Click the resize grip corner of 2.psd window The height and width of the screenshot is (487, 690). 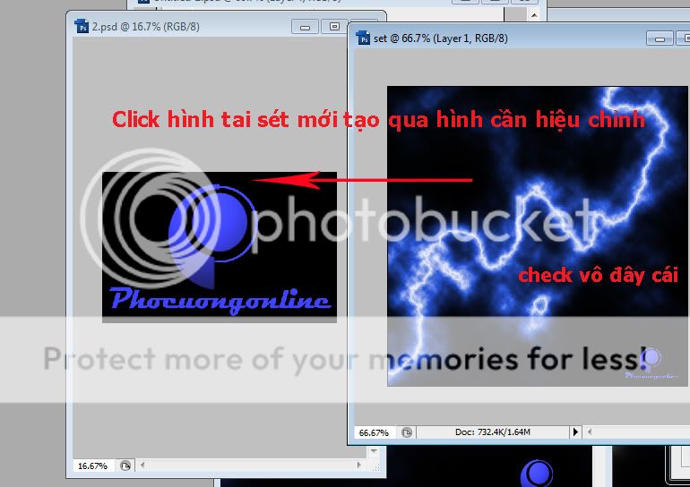click(x=375, y=468)
